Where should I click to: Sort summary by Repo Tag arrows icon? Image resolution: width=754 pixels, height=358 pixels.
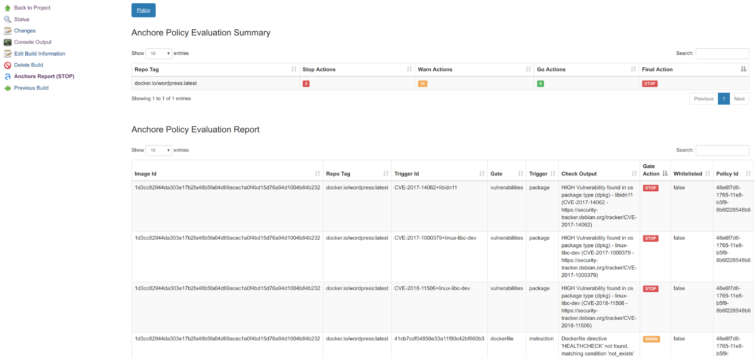tap(294, 69)
